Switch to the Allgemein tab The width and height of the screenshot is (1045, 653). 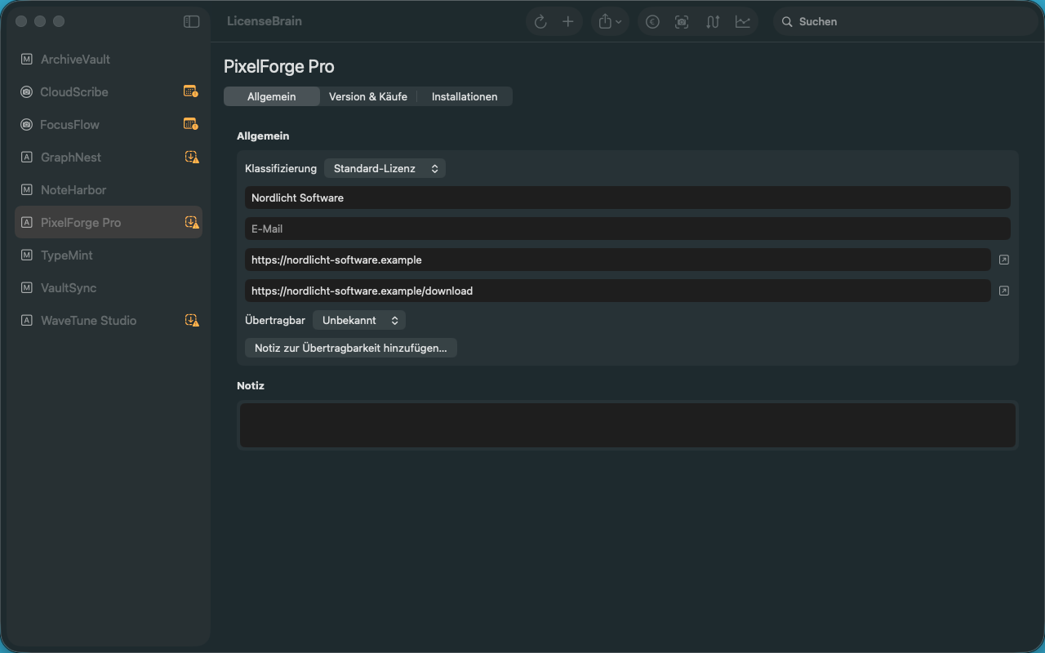pyautogui.click(x=272, y=96)
